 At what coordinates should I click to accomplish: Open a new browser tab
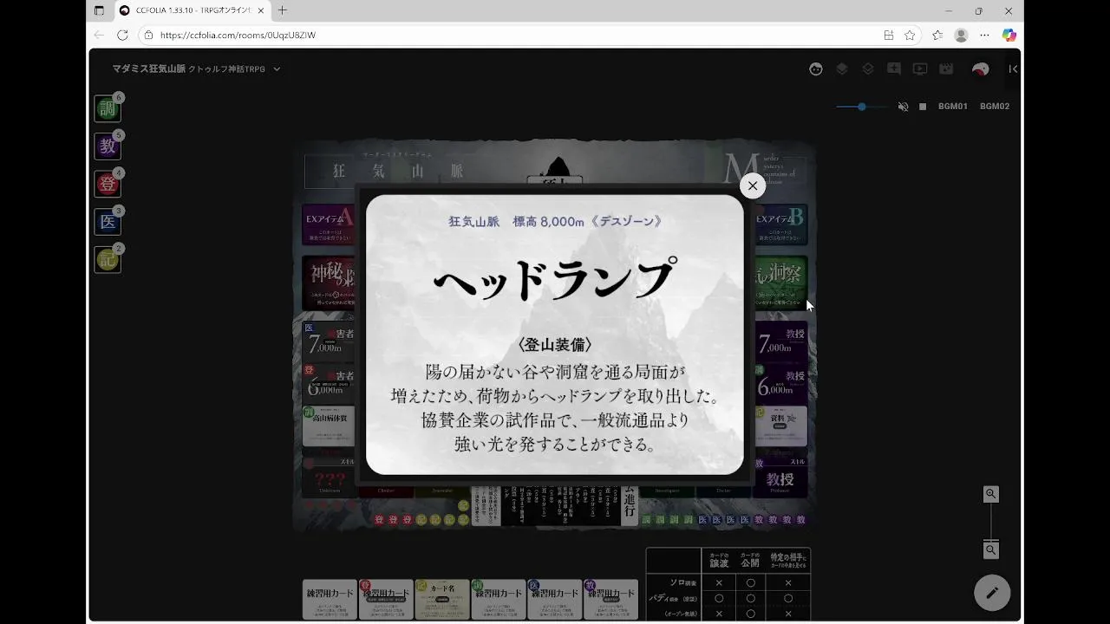(x=282, y=10)
